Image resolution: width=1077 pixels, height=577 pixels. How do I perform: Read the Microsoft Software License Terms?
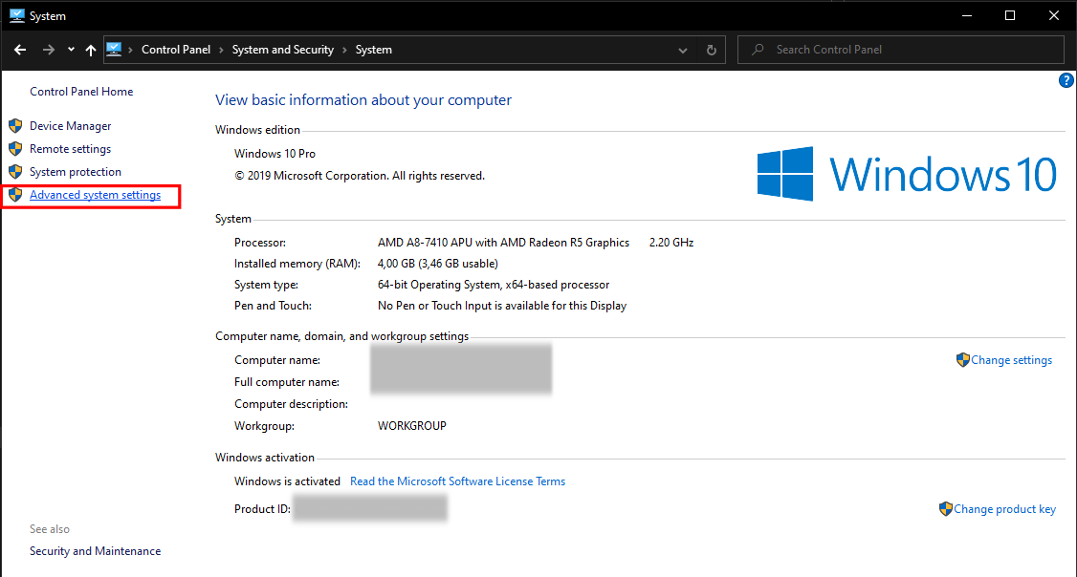point(457,481)
